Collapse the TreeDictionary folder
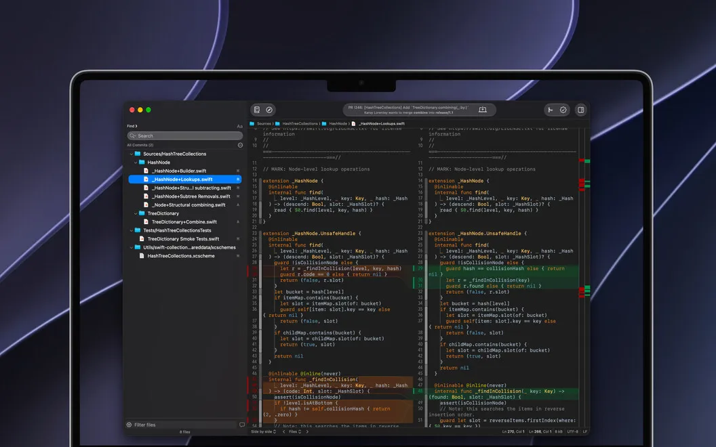The width and height of the screenshot is (716, 447). point(136,213)
